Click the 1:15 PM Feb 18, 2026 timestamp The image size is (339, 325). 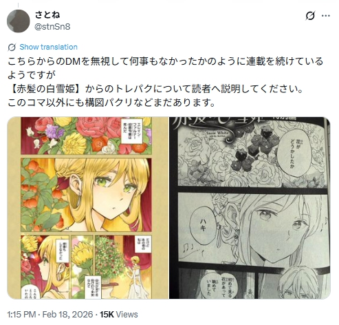[50, 314]
